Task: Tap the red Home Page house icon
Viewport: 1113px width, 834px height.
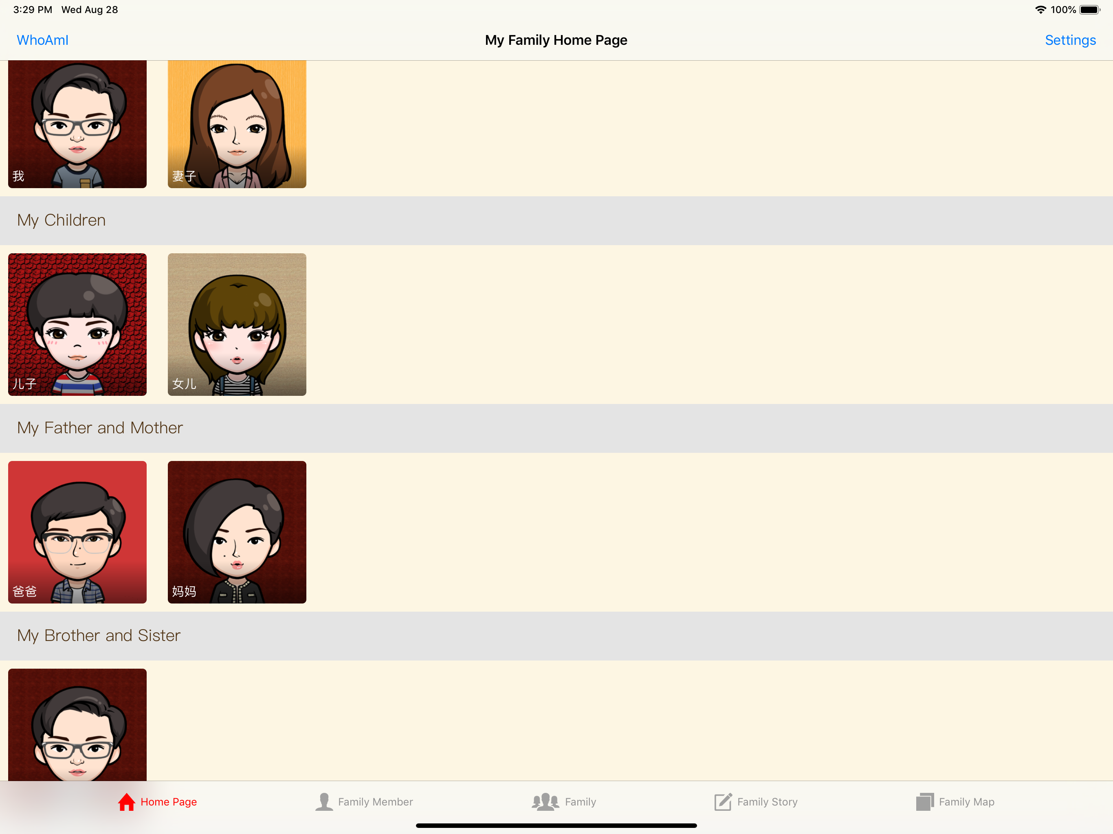Action: point(127,802)
